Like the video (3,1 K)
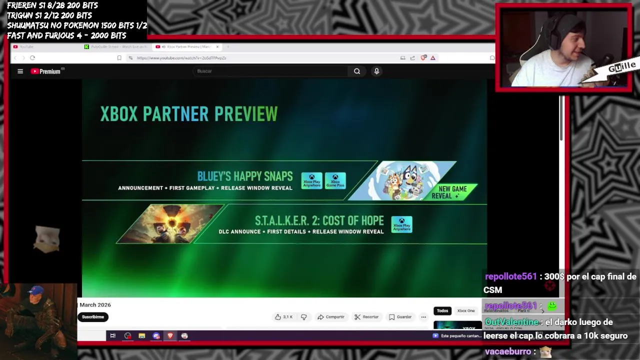This screenshot has height=360, width=640. coord(283,317)
